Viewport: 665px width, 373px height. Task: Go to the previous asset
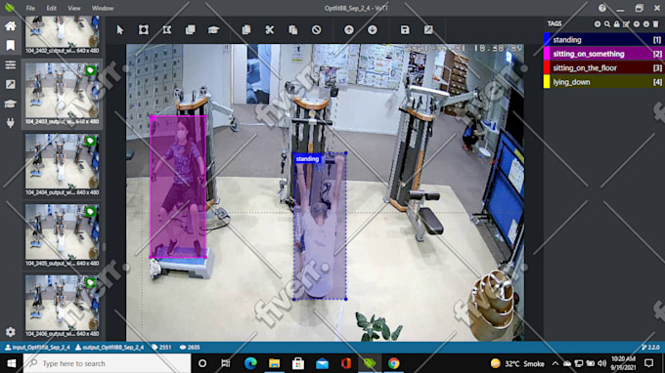[x=348, y=29]
